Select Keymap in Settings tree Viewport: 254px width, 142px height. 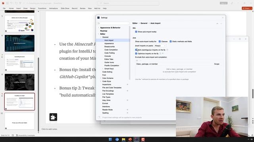click(x=104, y=31)
